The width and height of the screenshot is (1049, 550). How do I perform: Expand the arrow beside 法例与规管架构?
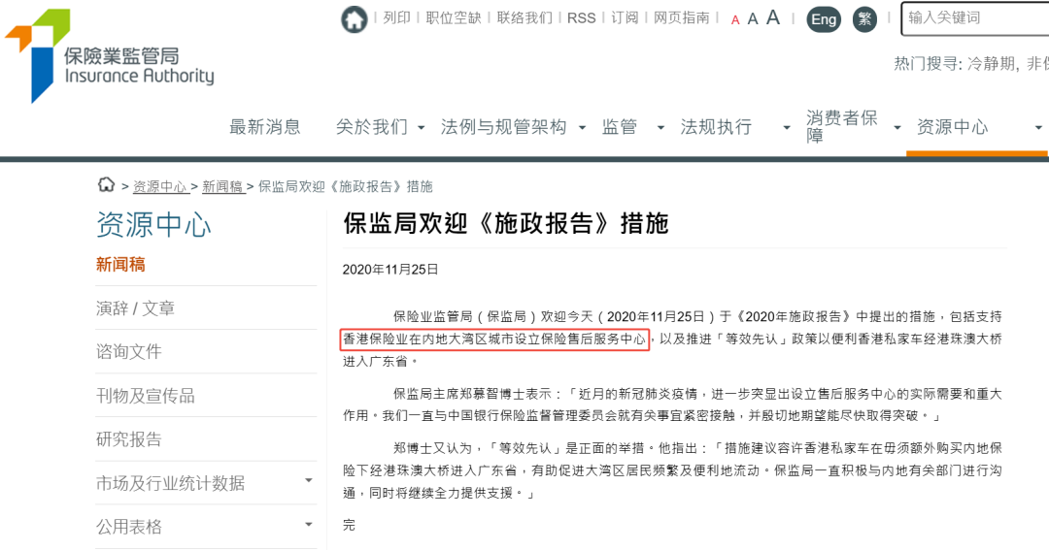click(x=582, y=127)
